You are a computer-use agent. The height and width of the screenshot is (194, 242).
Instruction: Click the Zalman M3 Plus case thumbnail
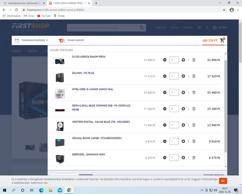click(60, 77)
